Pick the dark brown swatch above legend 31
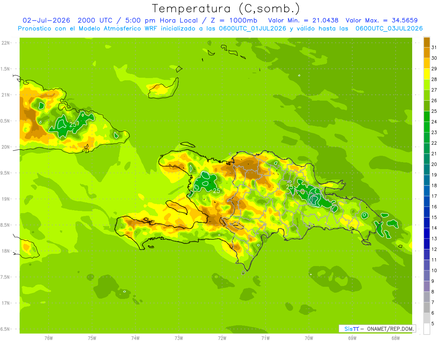The height and width of the screenshot is (343, 444). (427, 42)
